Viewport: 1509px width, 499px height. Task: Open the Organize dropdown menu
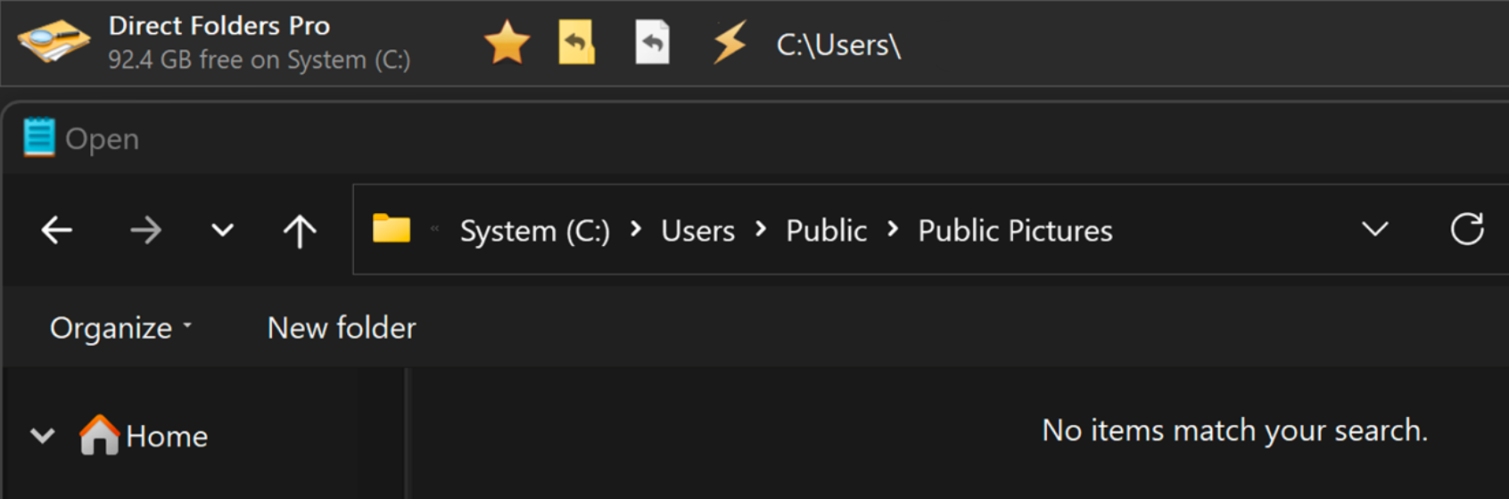120,328
